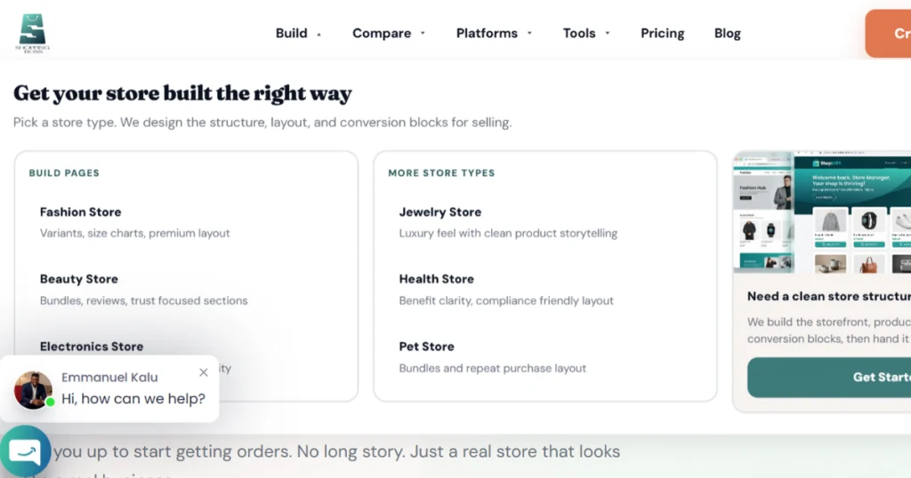Click the orange button in header

click(x=889, y=34)
